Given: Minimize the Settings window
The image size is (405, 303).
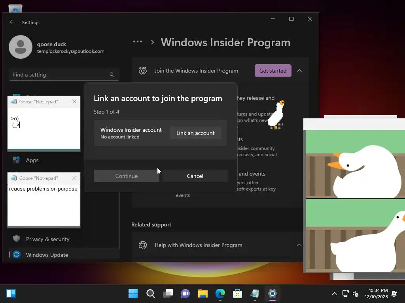Looking at the screenshot, I should pyautogui.click(x=273, y=19).
